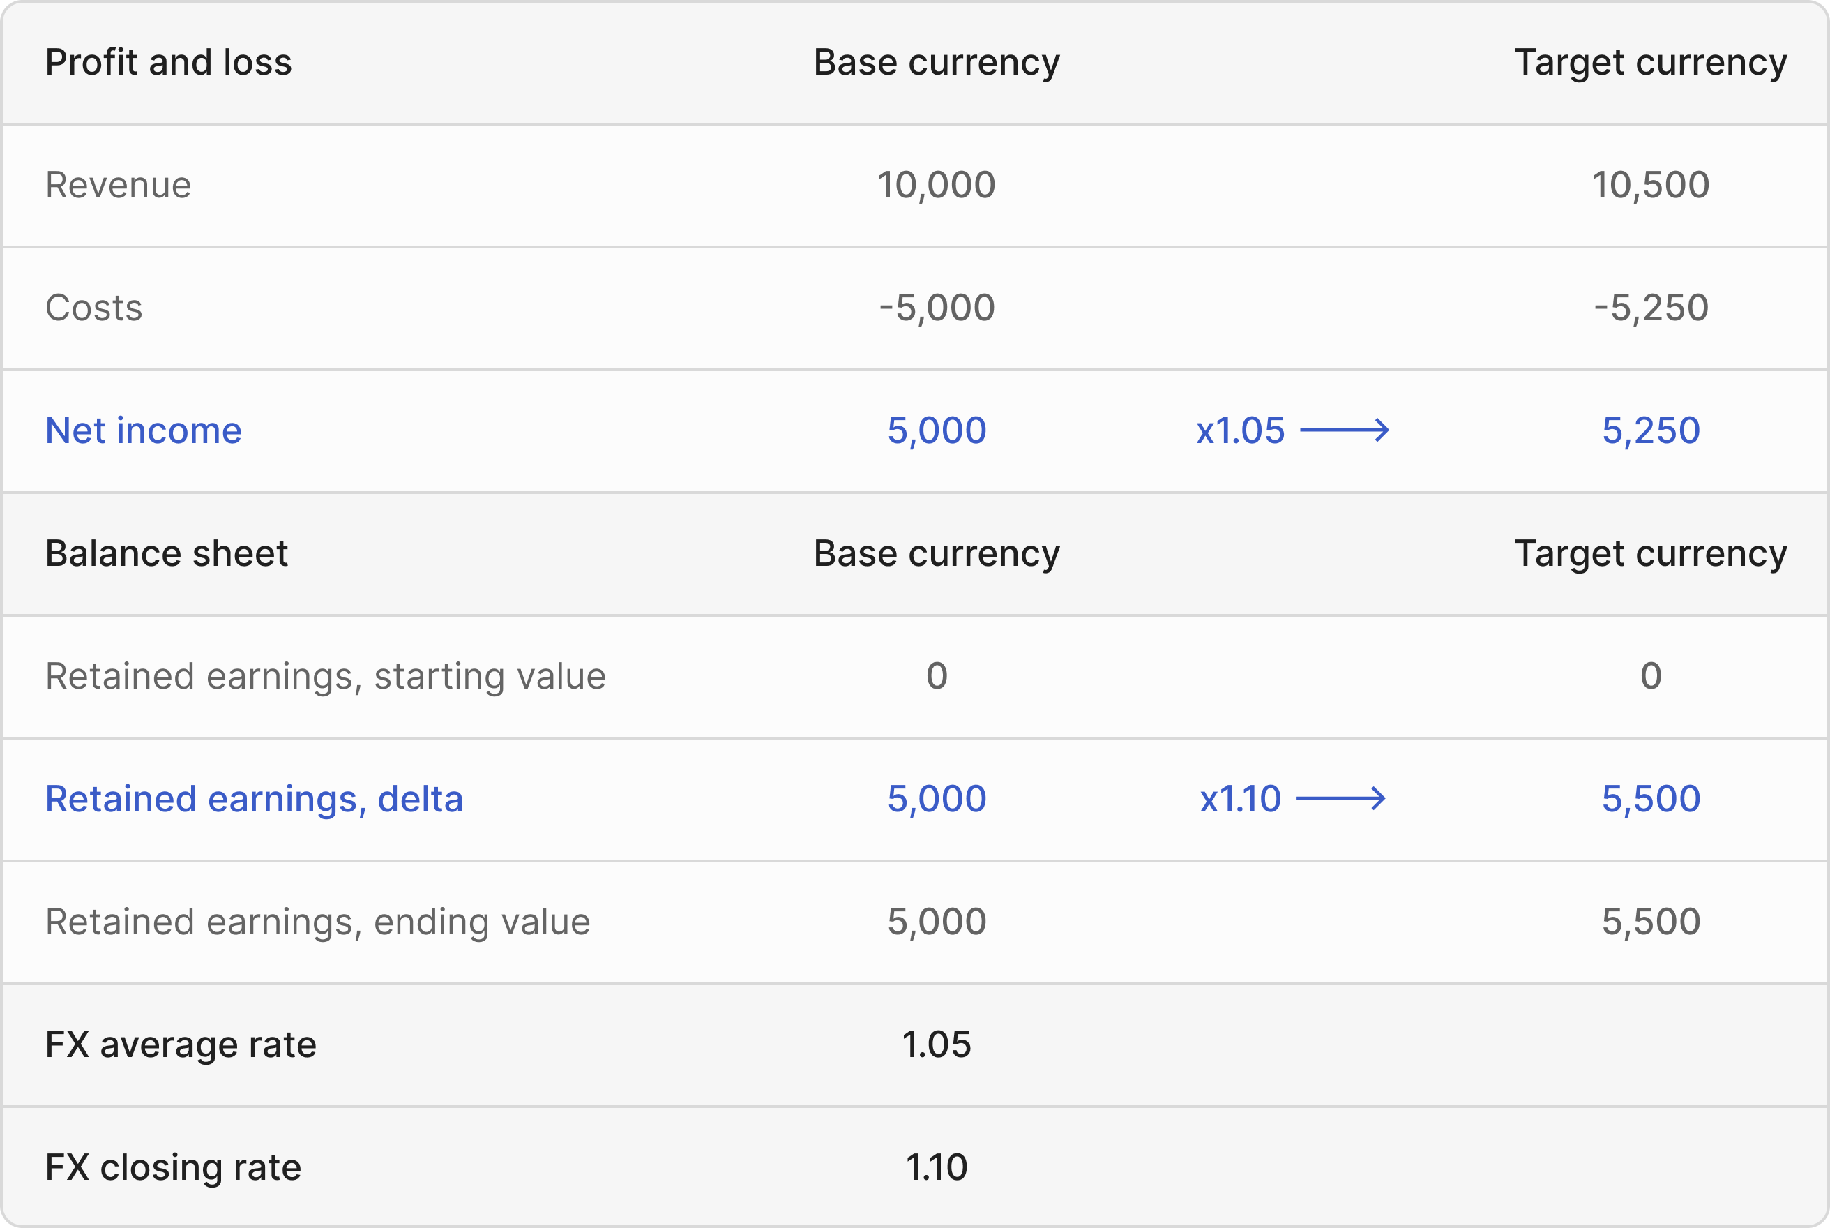Click the x1.10 multiplier text
Screen dimensions: 1830x1228
1240,800
